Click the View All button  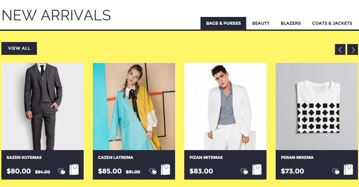19,48
